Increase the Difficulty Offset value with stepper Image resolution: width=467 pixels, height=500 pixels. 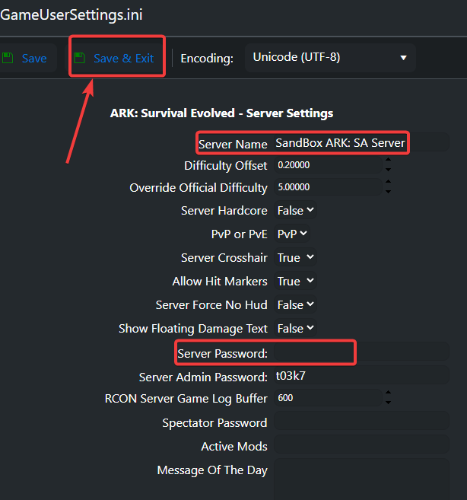tap(389, 161)
